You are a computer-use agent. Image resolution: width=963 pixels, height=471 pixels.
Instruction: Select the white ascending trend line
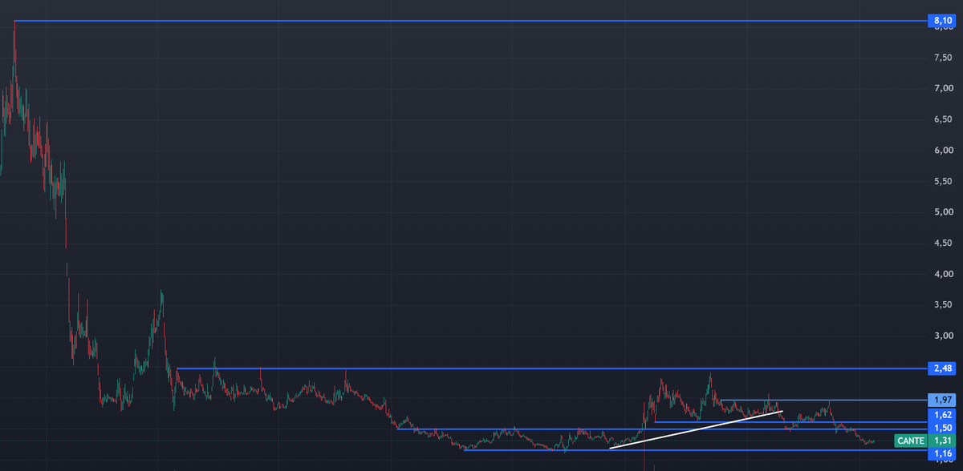coord(696,430)
